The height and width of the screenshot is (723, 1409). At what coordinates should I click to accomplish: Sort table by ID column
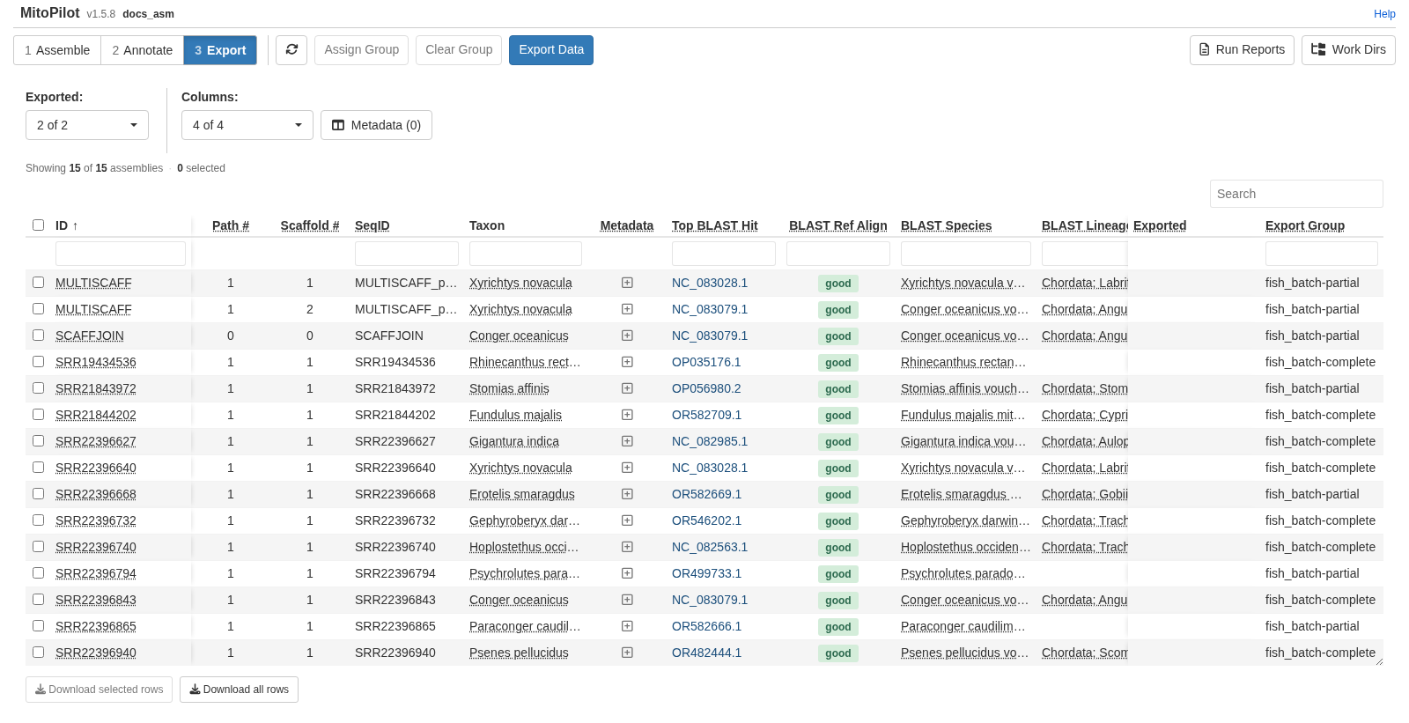[67, 225]
